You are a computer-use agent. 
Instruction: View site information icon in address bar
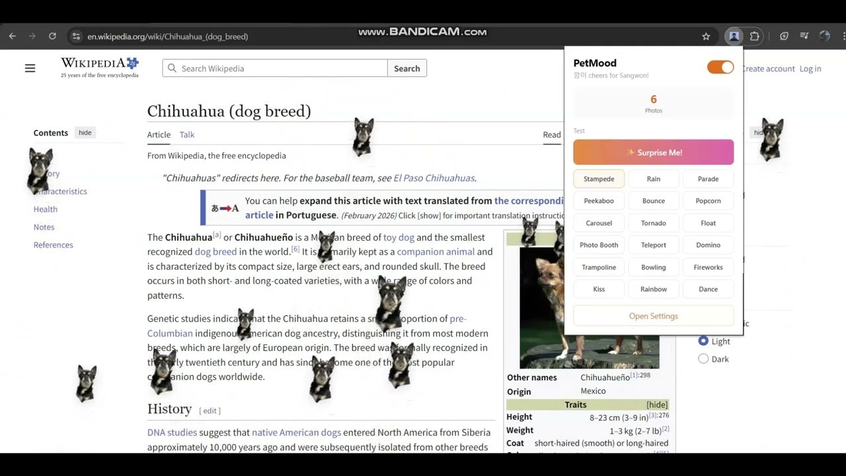76,36
